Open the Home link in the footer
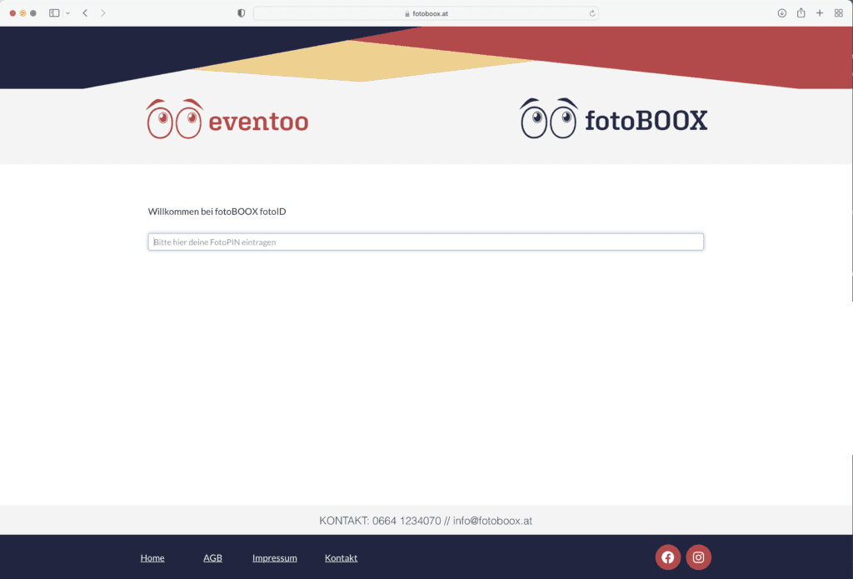Image resolution: width=853 pixels, height=579 pixels. (x=152, y=557)
